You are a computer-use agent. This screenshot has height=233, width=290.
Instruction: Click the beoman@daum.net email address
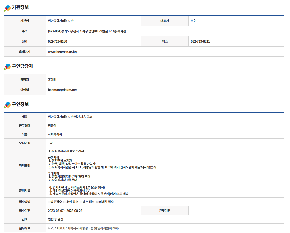62,90
